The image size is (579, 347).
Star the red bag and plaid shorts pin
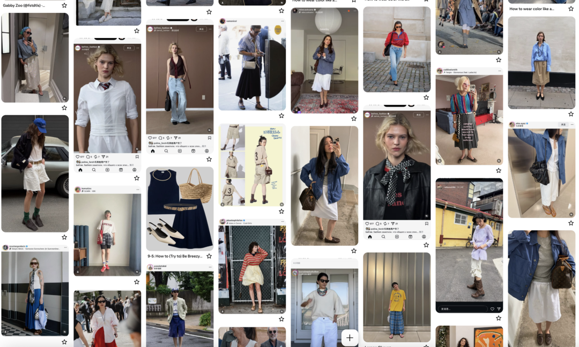coord(137,282)
